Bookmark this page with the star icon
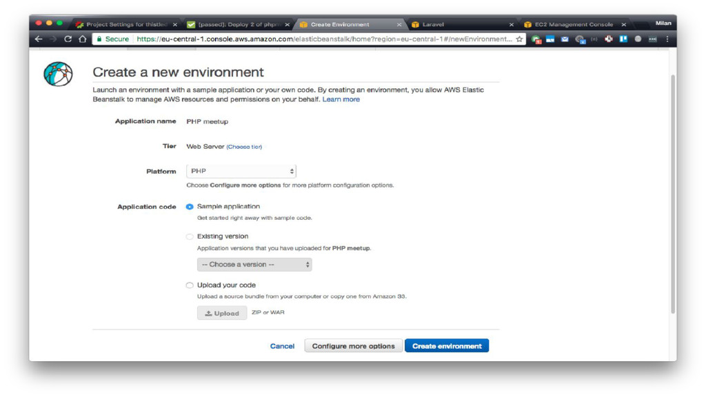The width and height of the screenshot is (706, 397). [519, 39]
